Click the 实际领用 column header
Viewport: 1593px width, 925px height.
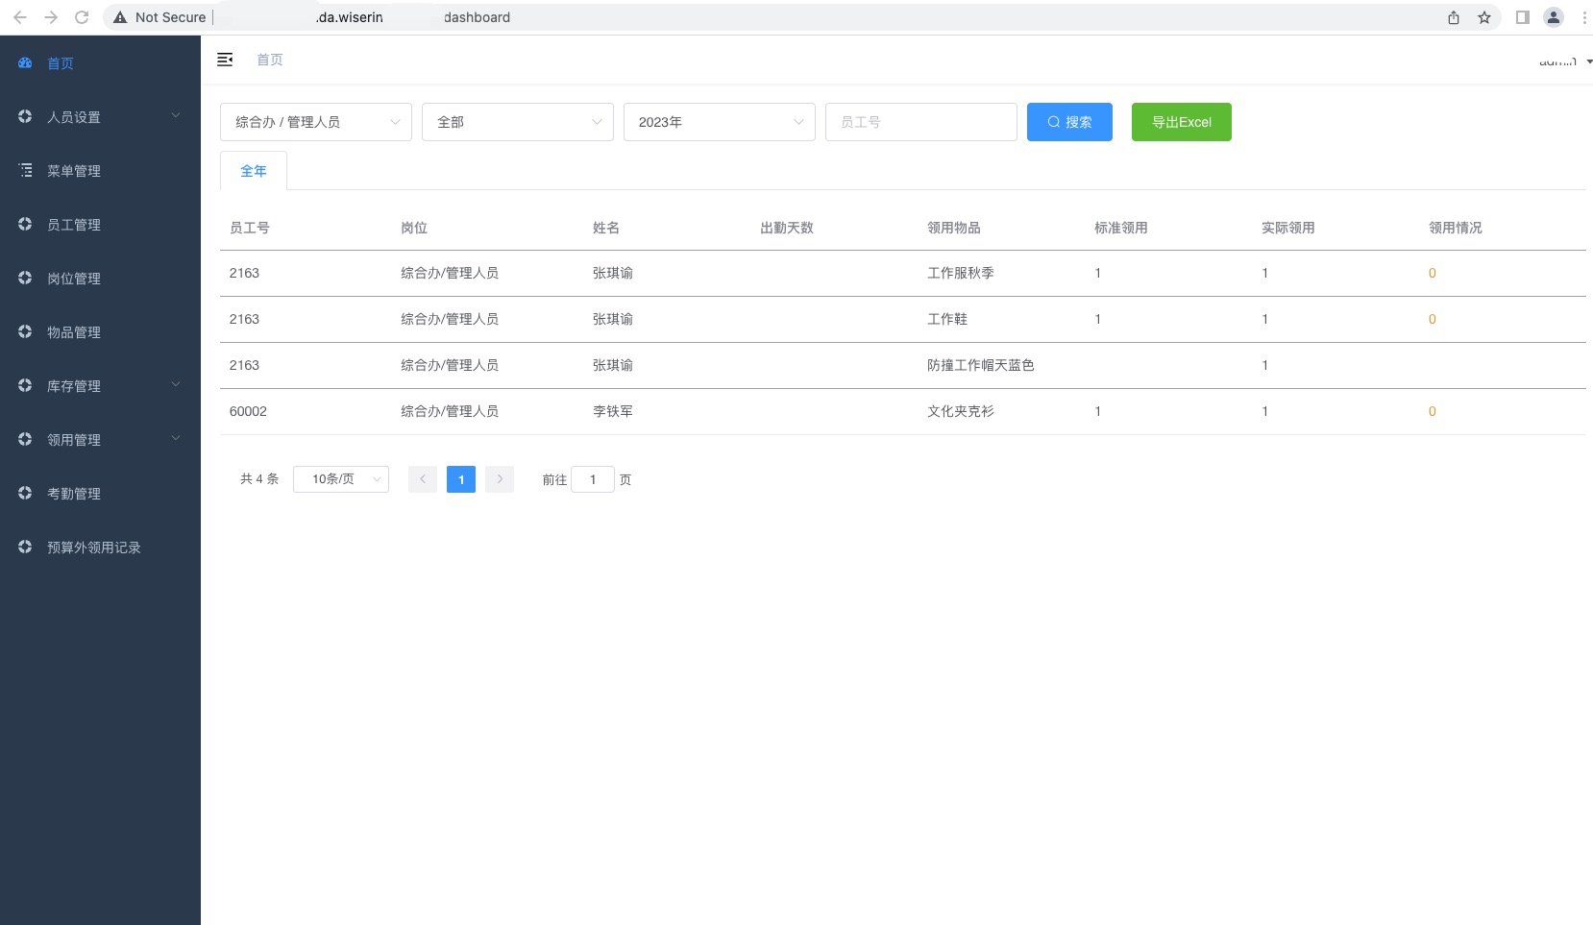[1288, 228]
